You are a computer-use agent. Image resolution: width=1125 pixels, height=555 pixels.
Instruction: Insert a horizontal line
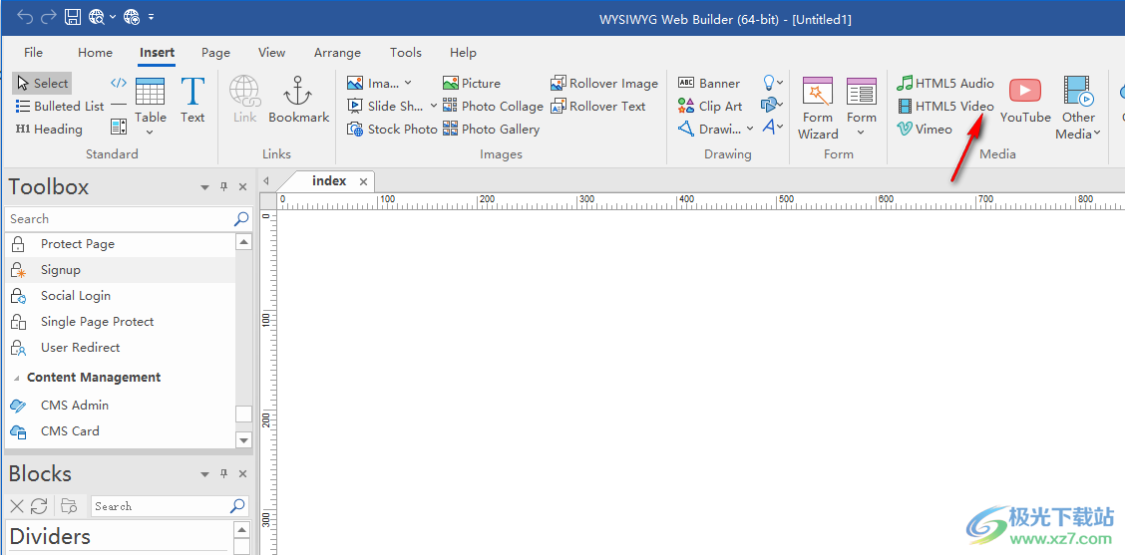[119, 105]
